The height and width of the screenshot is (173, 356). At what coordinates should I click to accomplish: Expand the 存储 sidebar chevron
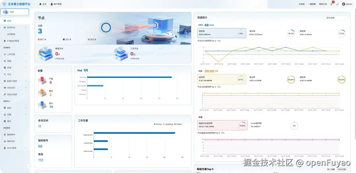(x=26, y=68)
